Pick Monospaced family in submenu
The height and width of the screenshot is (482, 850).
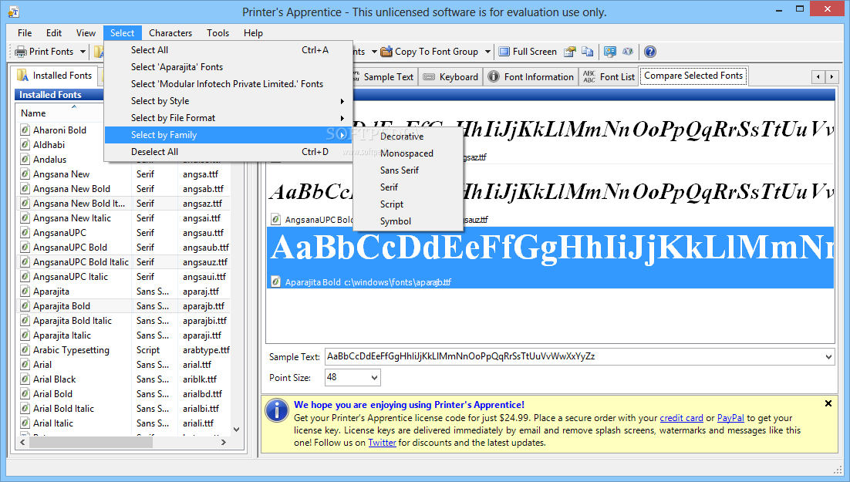pyautogui.click(x=408, y=153)
